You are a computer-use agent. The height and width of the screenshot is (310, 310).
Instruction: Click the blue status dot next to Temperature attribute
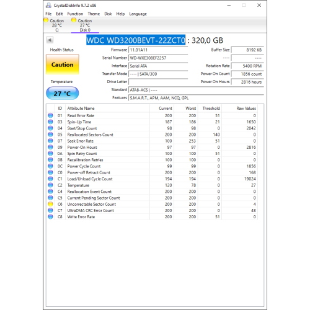pos(50,185)
